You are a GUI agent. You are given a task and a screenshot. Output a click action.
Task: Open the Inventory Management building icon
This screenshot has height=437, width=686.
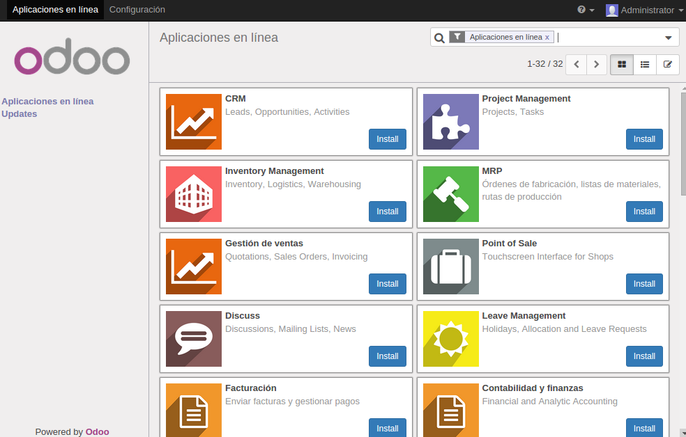[x=193, y=194]
